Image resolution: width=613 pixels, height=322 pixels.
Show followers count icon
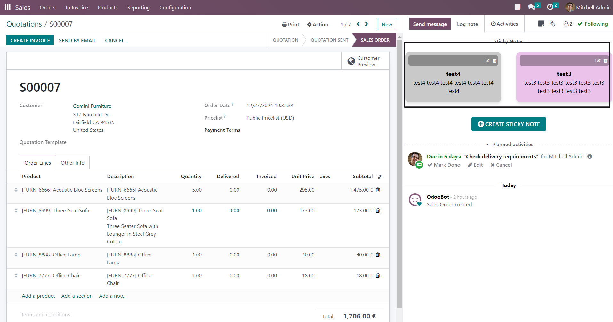[x=568, y=24]
